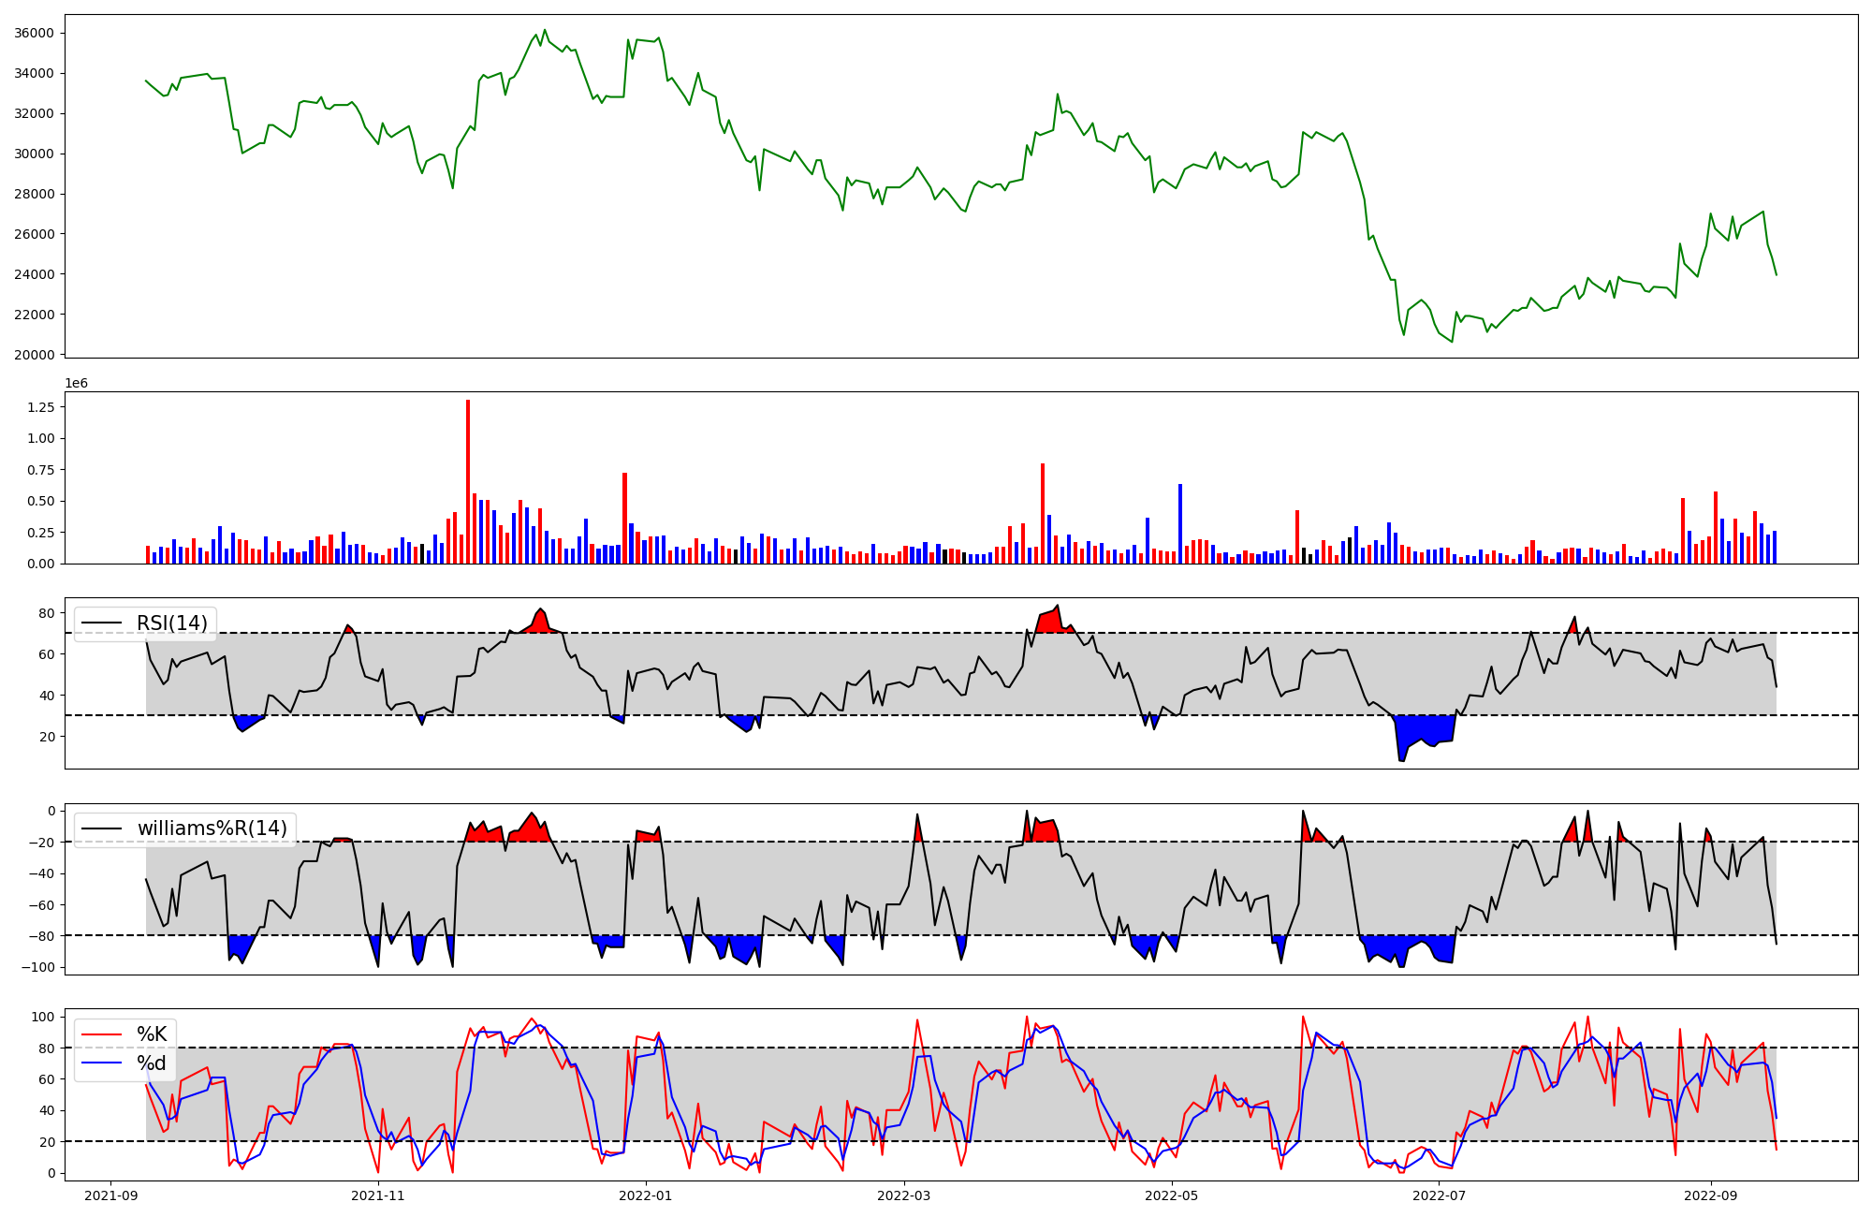Click the 2022-01 date tick label
Screen dimensions: 1872x1217
pyautogui.click(x=645, y=1195)
